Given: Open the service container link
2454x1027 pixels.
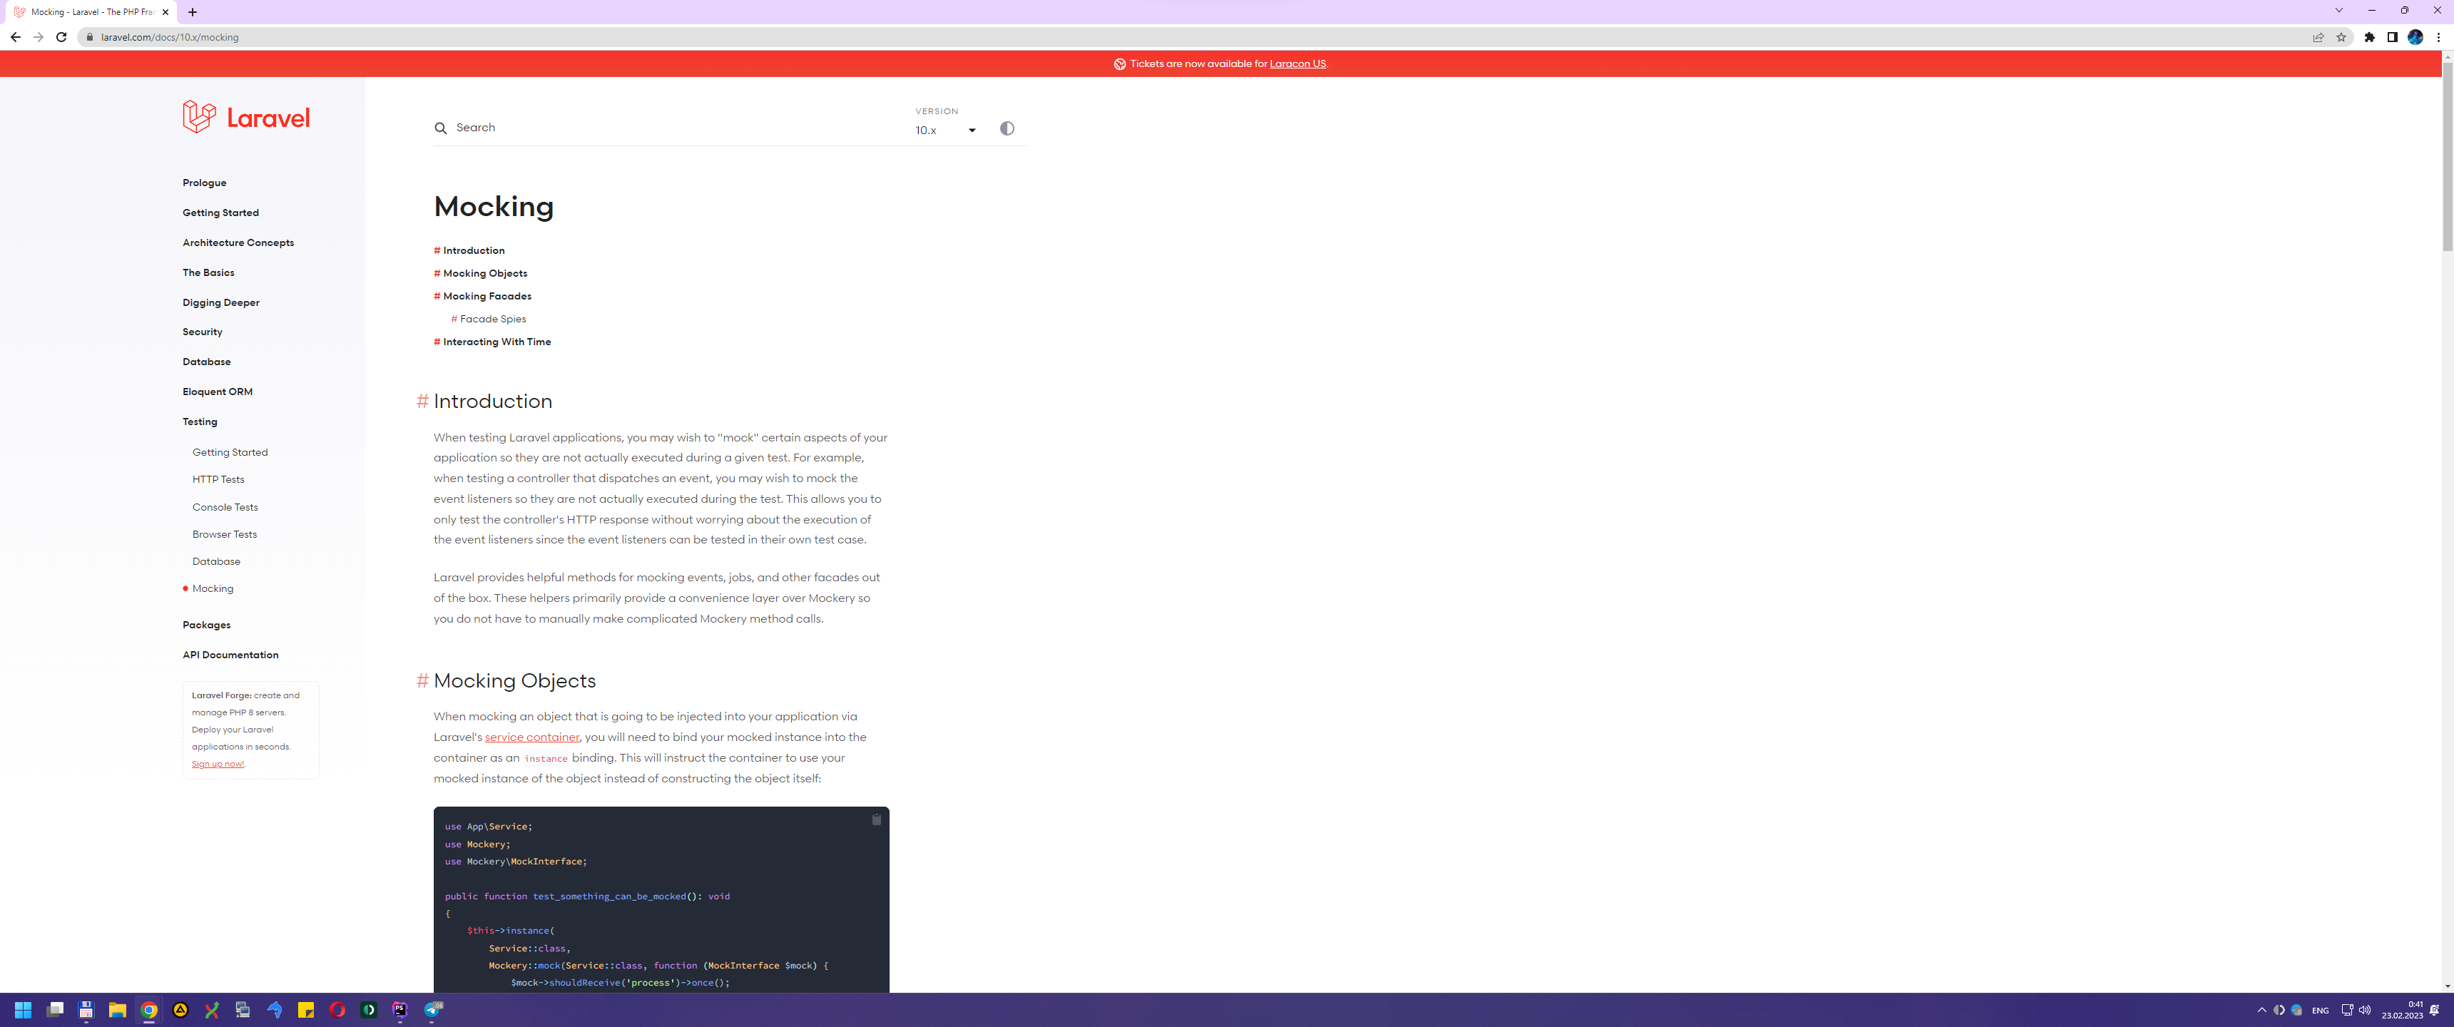Looking at the screenshot, I should (x=531, y=737).
